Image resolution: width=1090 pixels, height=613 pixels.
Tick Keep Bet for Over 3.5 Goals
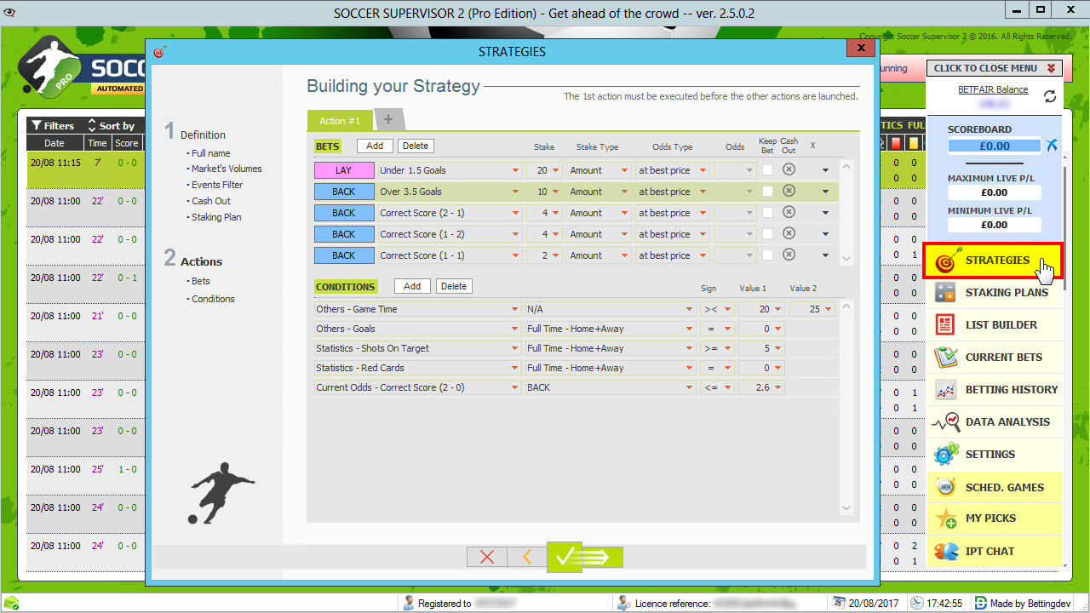point(767,192)
